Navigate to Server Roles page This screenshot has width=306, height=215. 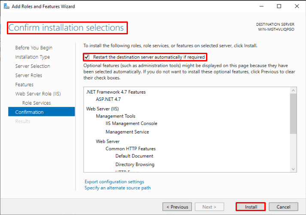click(x=28, y=76)
